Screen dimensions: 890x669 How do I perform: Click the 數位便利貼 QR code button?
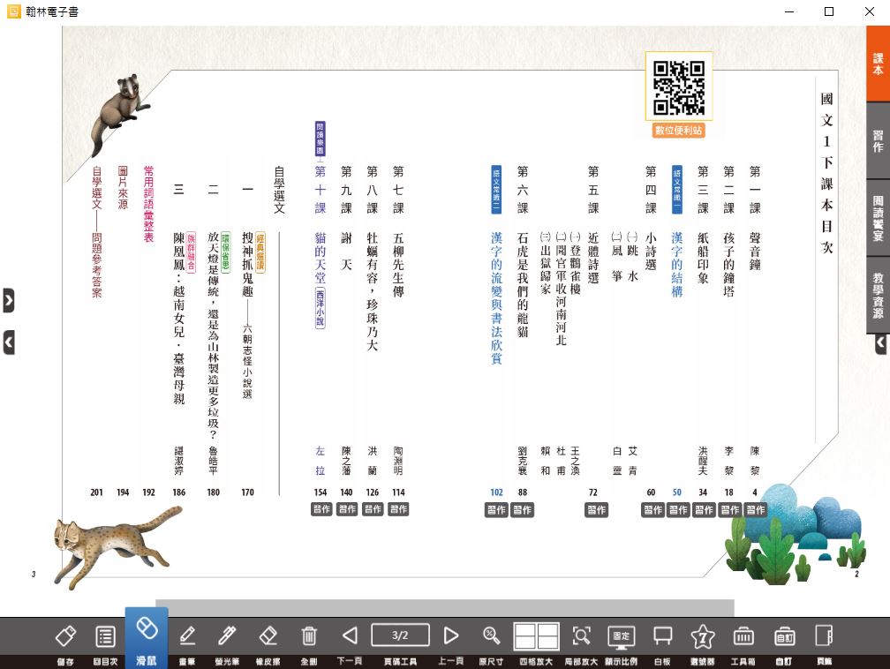(678, 96)
